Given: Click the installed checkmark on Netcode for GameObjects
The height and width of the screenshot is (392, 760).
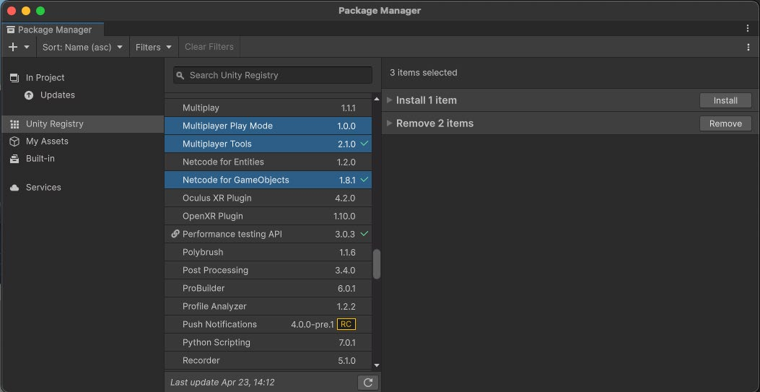Looking at the screenshot, I should tap(364, 180).
